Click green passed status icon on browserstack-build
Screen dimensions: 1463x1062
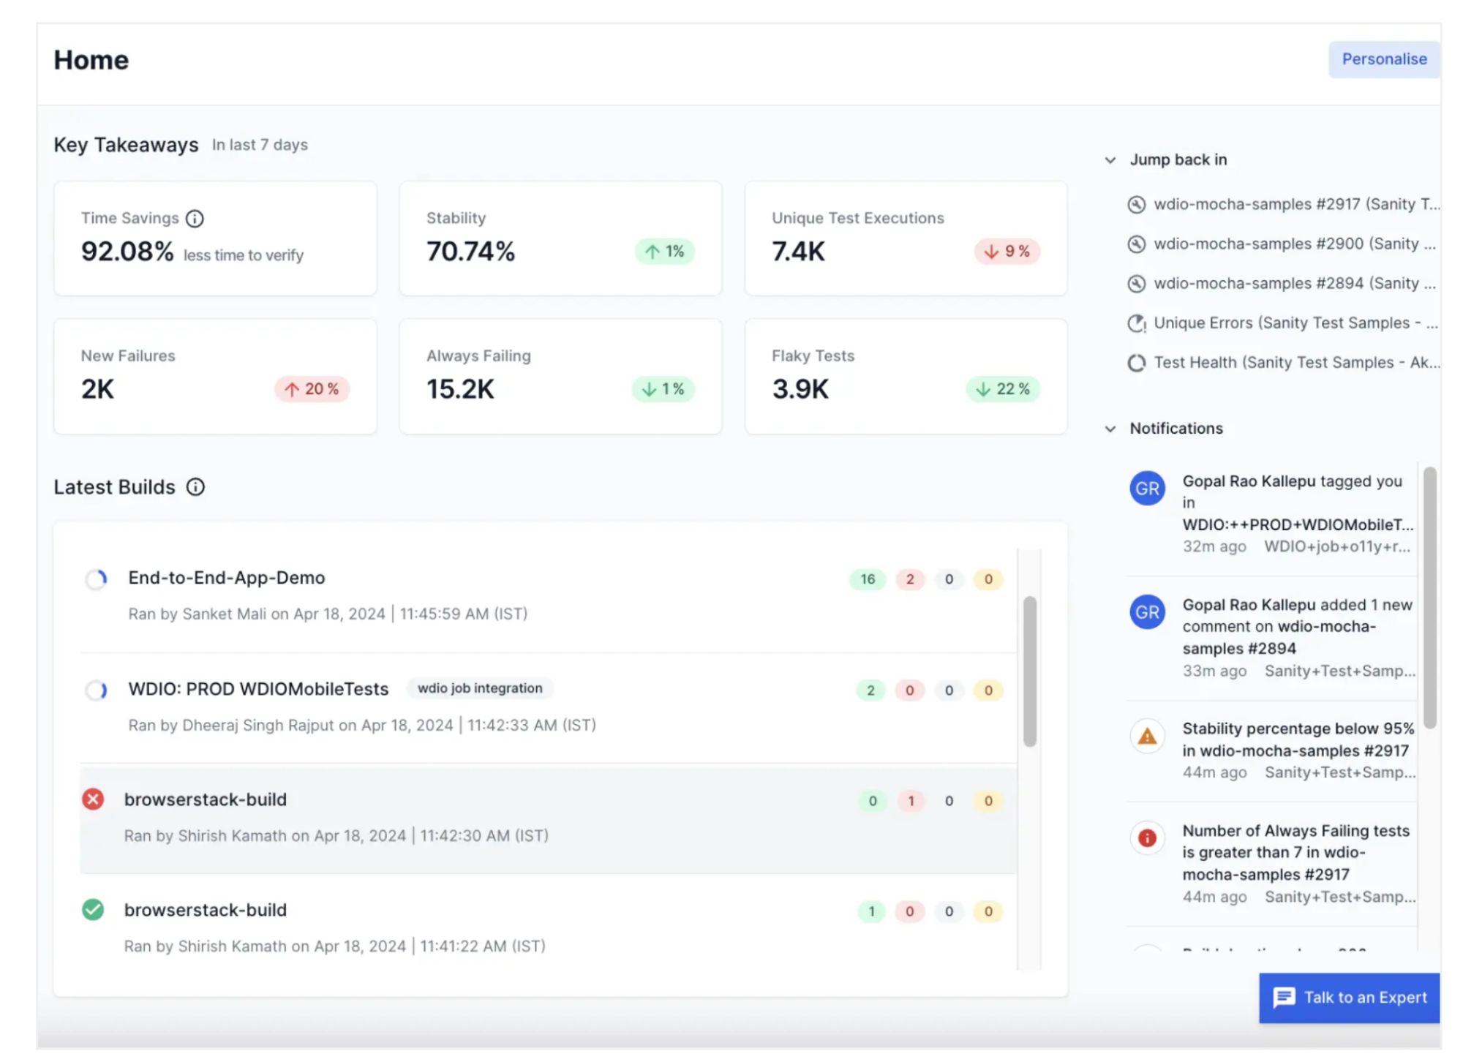[93, 910]
